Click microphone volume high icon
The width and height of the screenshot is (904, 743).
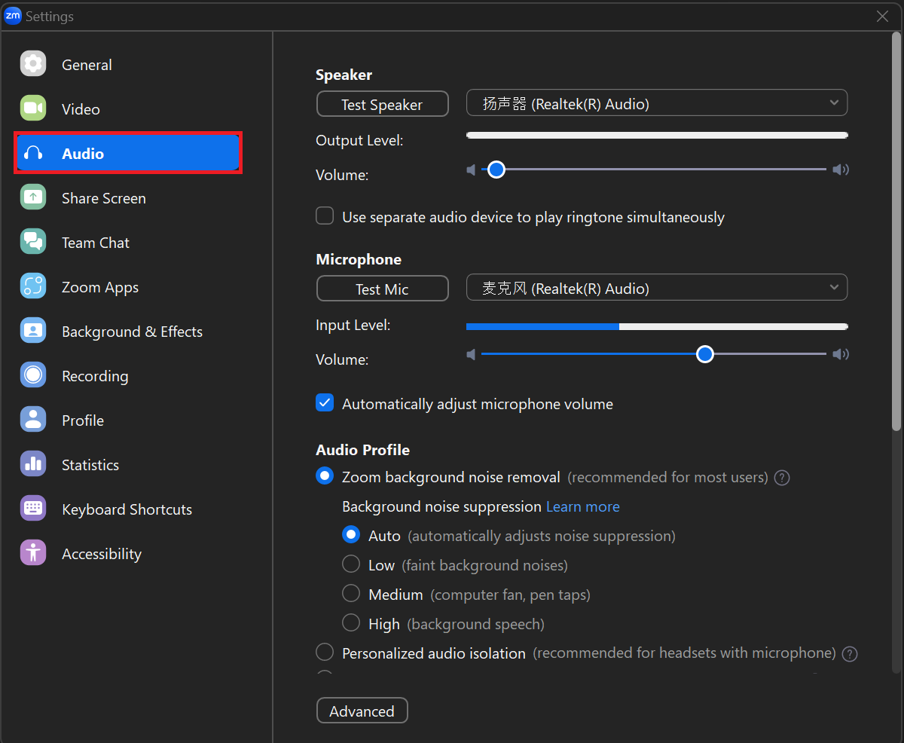point(841,354)
